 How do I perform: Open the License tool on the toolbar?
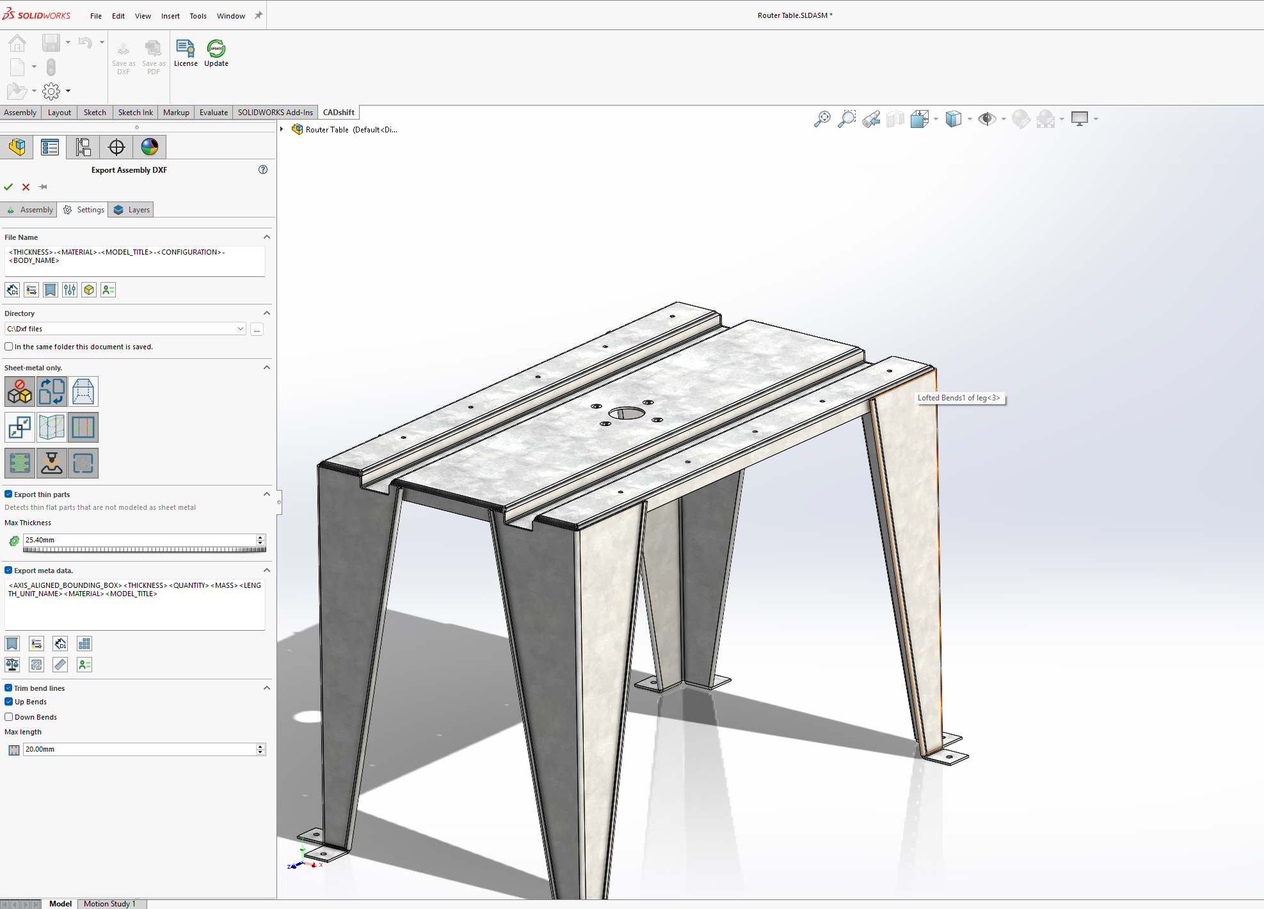tap(186, 50)
